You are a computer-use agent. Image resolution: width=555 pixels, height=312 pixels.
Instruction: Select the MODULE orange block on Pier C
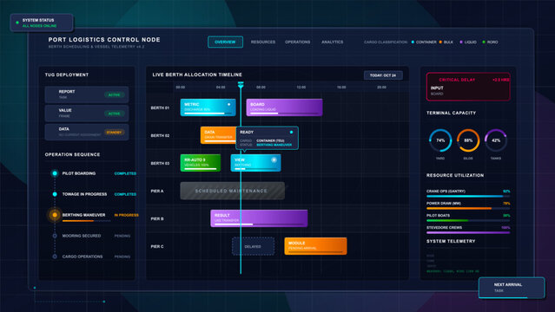click(x=315, y=246)
